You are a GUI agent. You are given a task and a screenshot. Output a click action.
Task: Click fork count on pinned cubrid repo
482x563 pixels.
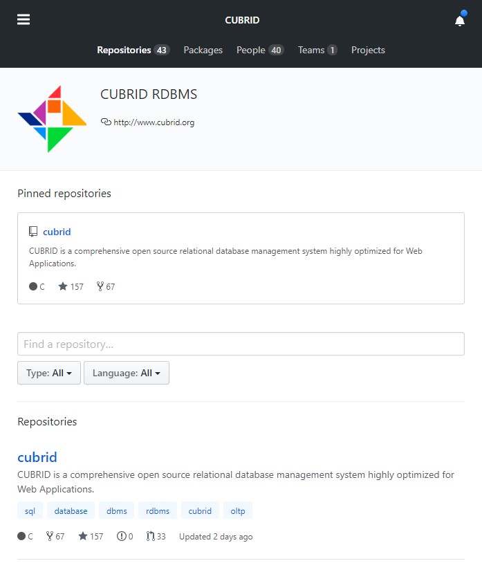coord(106,286)
